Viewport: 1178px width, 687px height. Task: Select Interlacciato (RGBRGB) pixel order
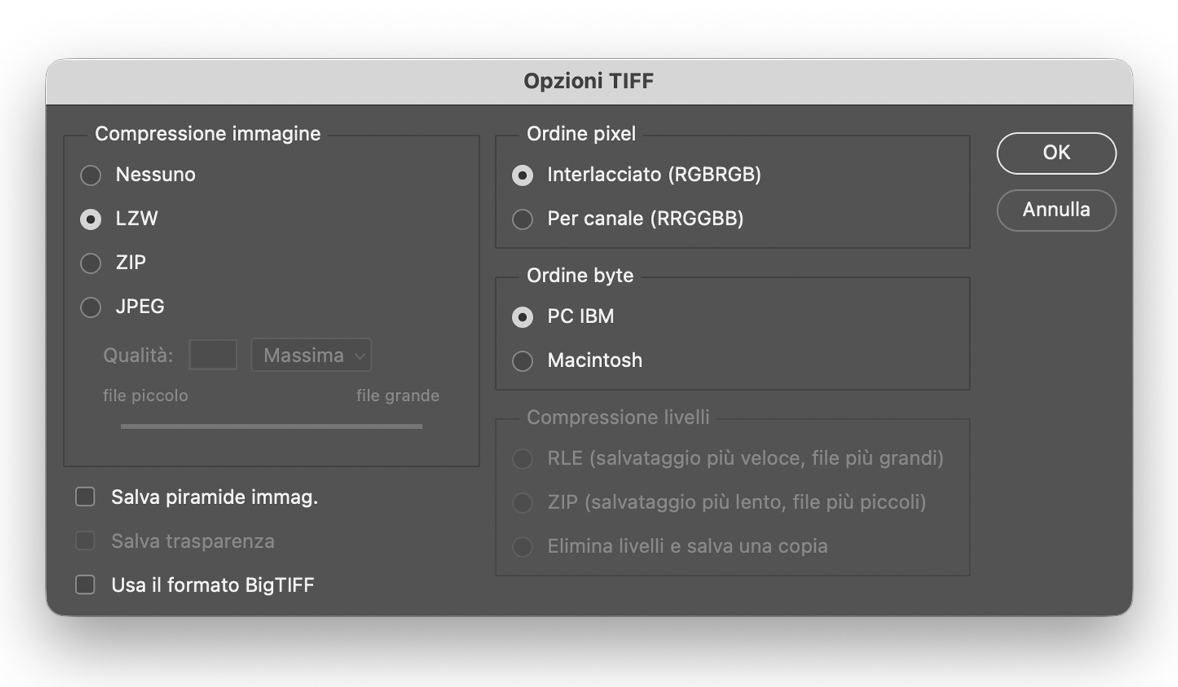pos(522,176)
